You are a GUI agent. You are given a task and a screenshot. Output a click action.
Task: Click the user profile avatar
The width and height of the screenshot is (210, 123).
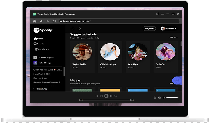coord(163,28)
